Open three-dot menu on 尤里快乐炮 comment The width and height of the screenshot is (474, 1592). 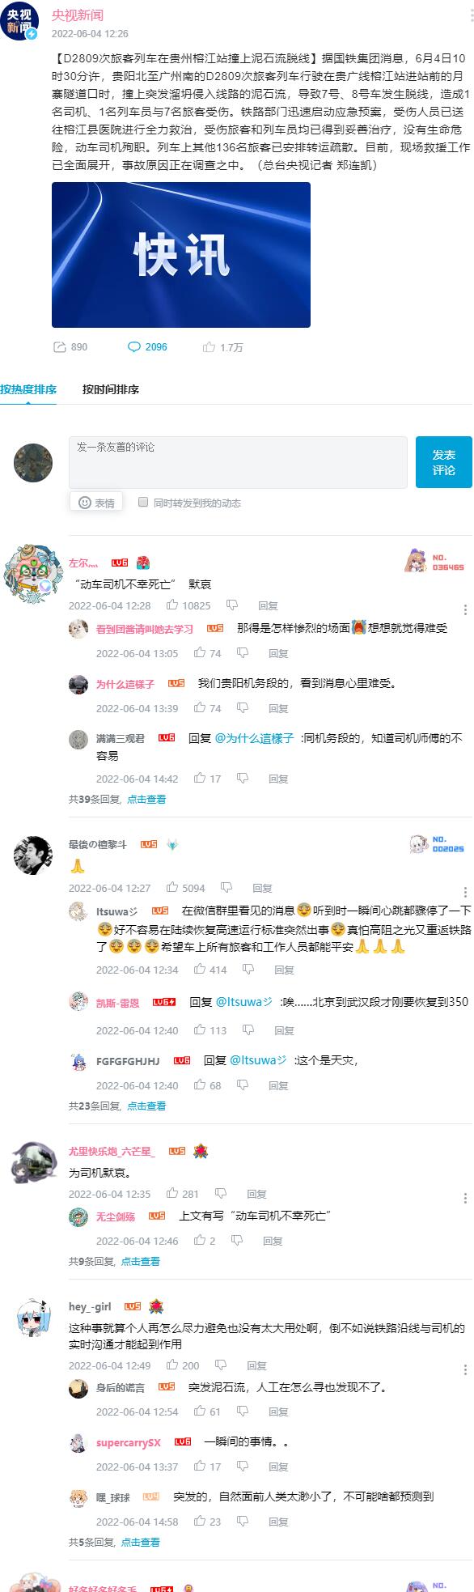coord(465,1198)
